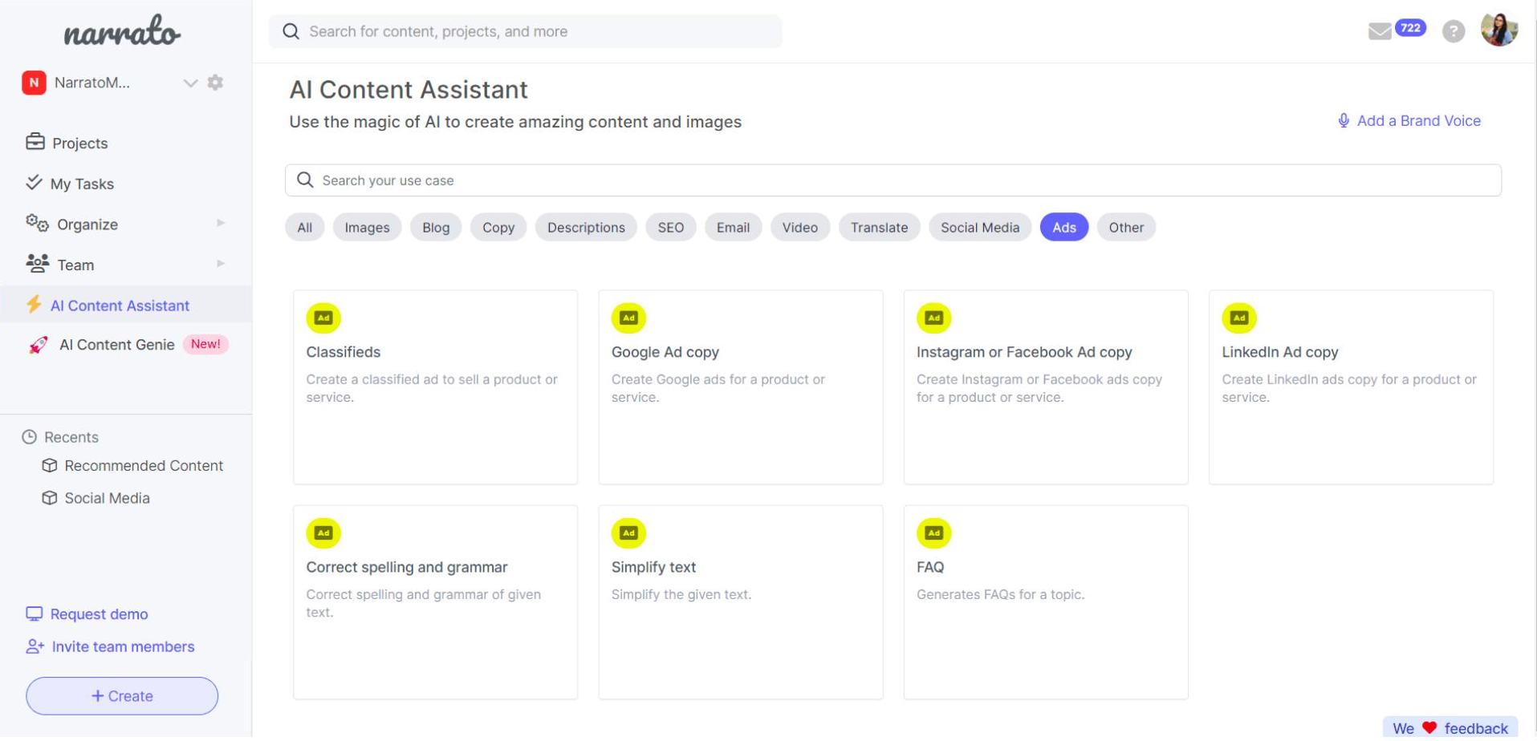
Task: Open Instagram or Facebook Ad copy card
Action: point(1046,388)
